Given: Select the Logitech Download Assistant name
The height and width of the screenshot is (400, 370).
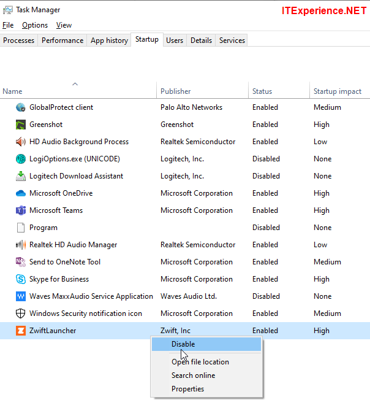Looking at the screenshot, I should [76, 176].
